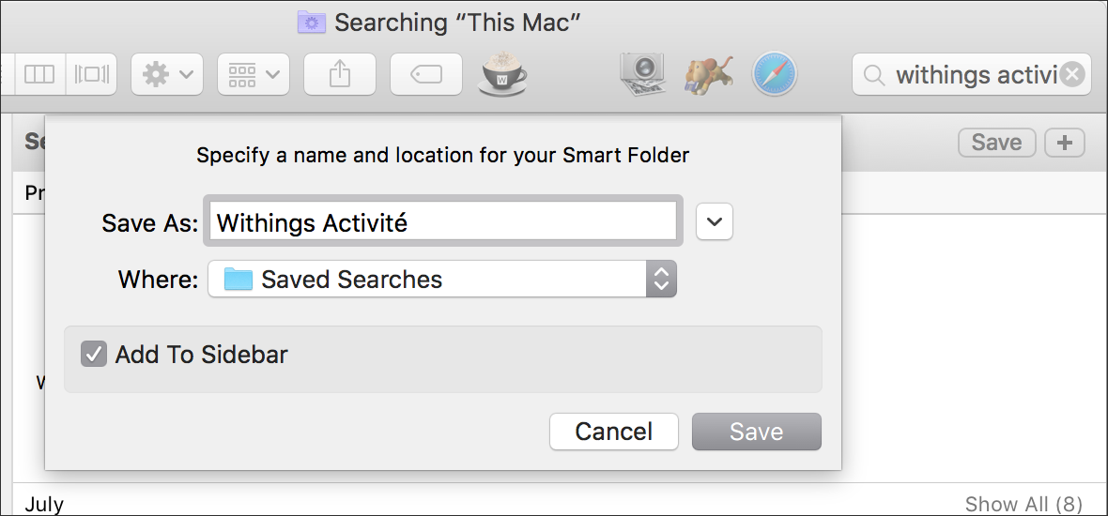Open the Safari compass icon

click(775, 74)
